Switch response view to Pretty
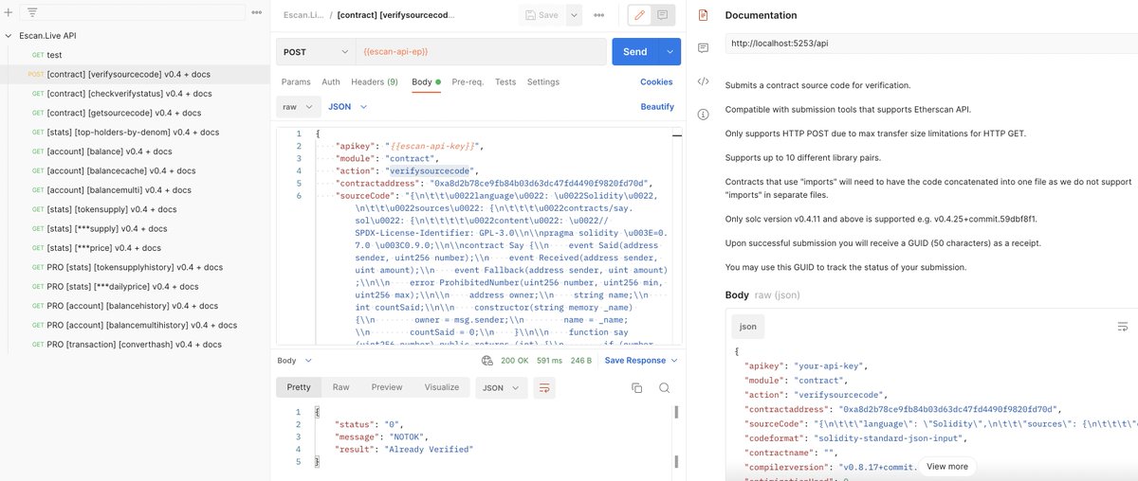1138x481 pixels. (299, 387)
